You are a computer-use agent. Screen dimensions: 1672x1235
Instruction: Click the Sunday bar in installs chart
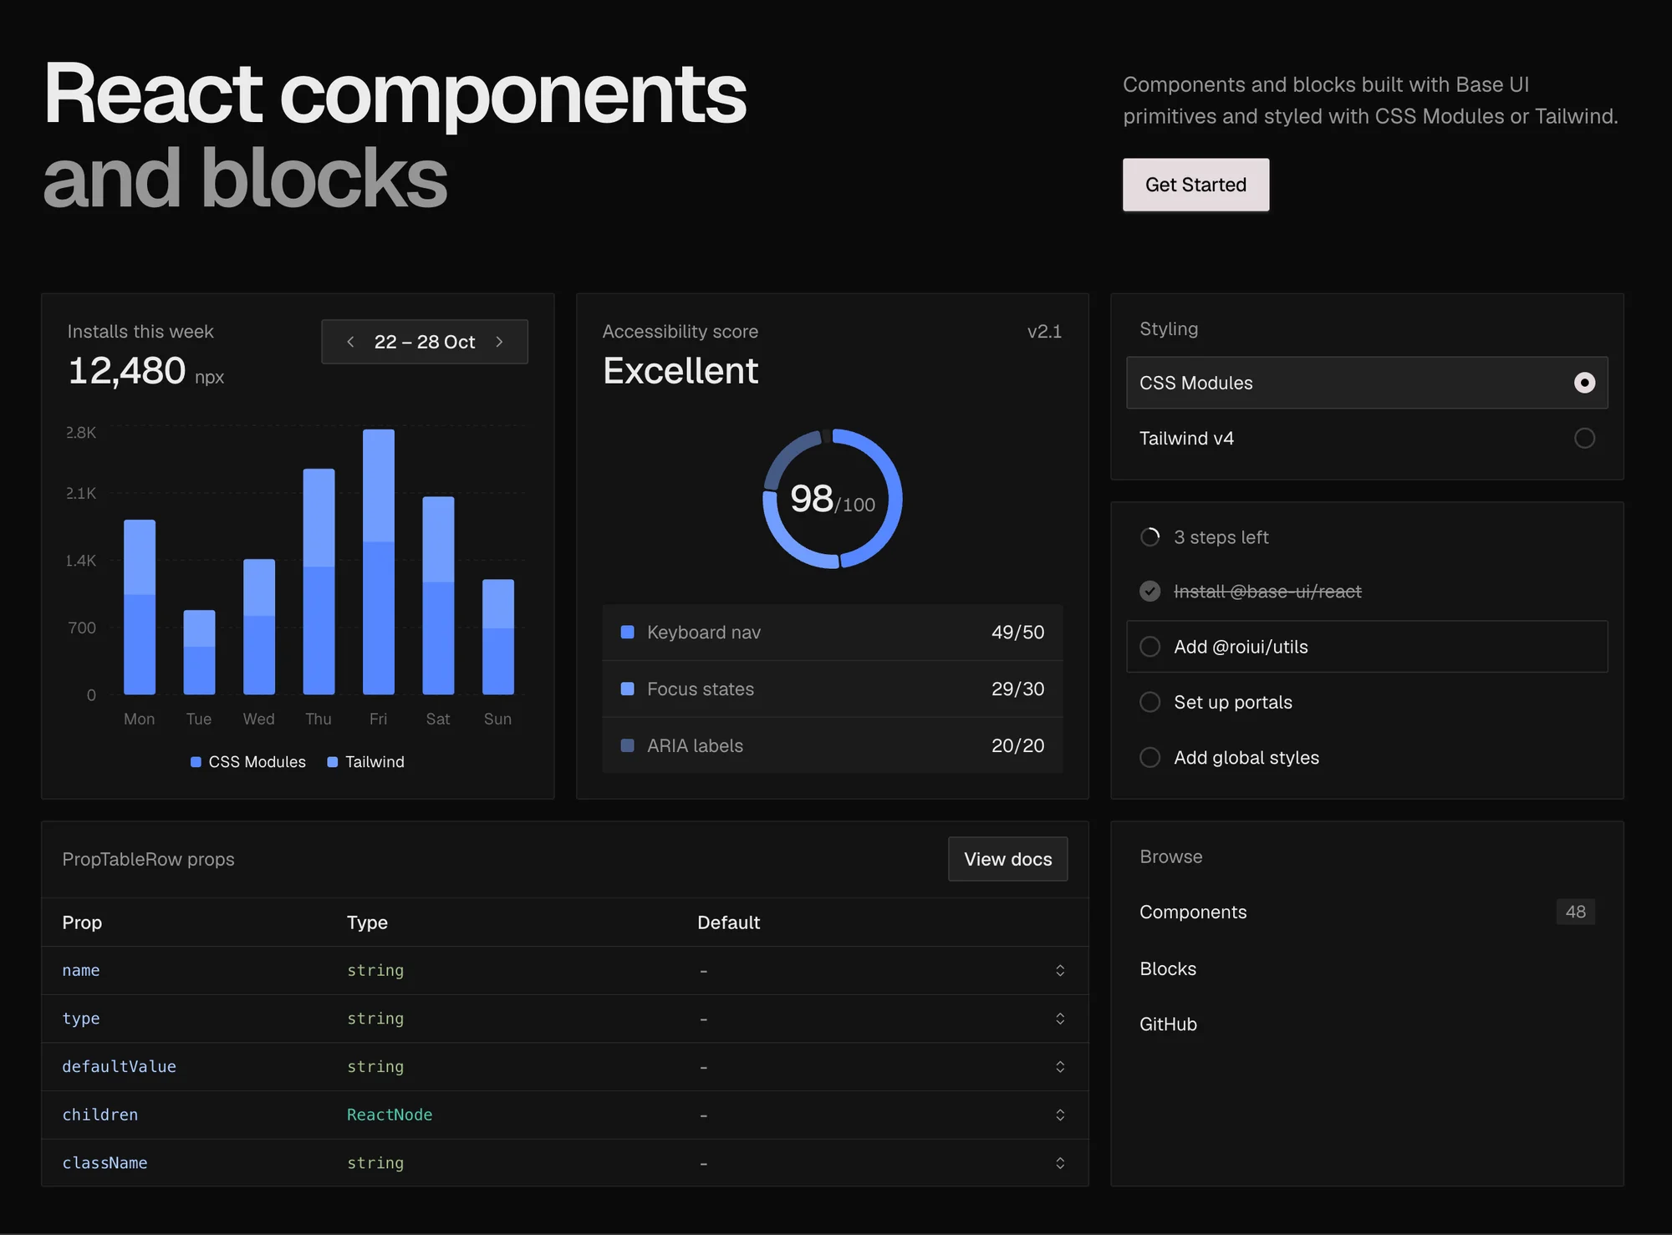point(498,637)
